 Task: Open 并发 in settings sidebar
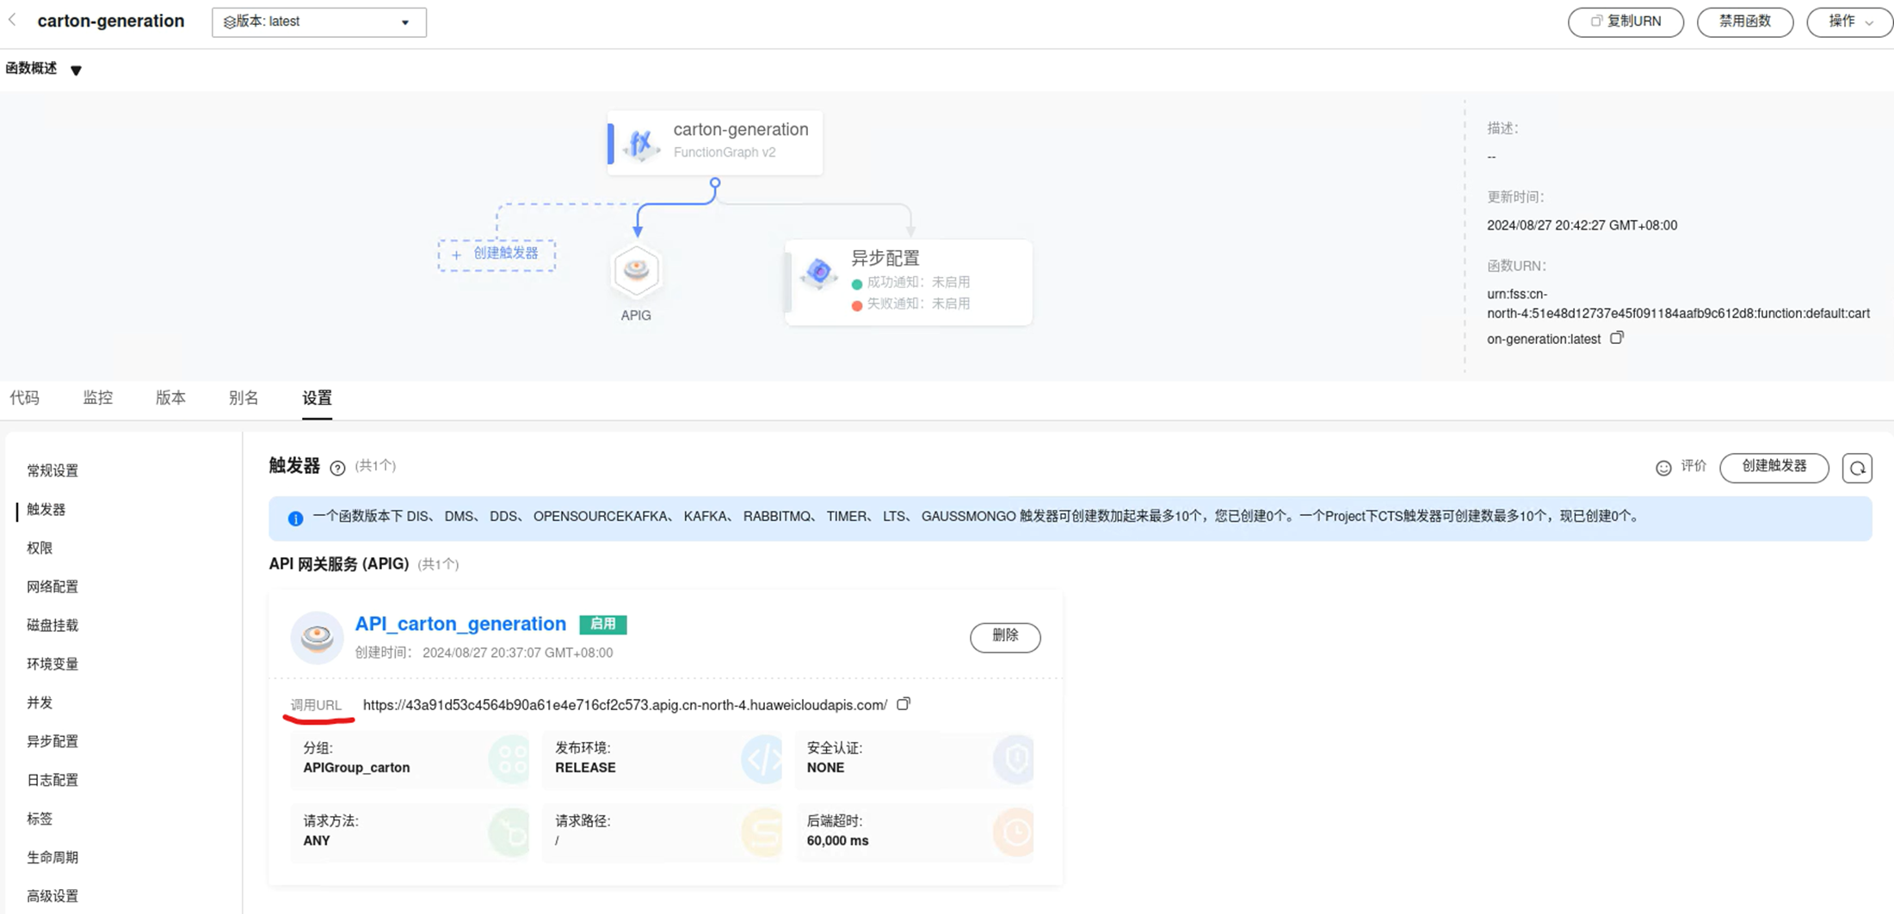click(x=40, y=702)
